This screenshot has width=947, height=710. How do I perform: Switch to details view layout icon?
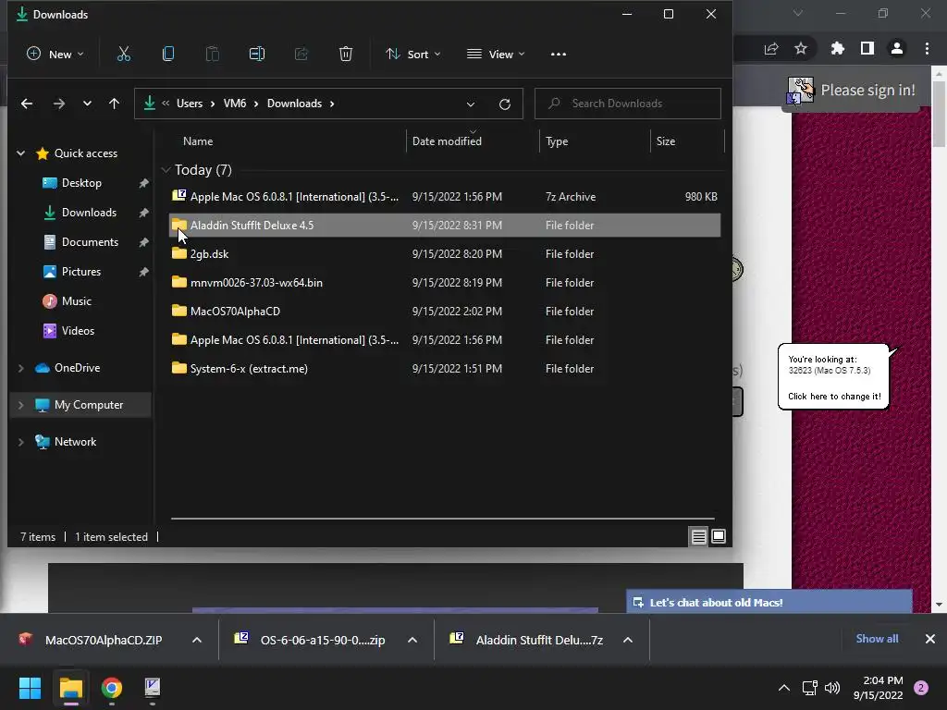[x=699, y=536]
